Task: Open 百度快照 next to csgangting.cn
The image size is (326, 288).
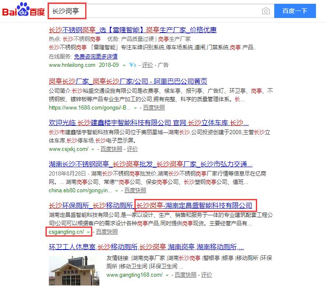Action: (x=107, y=232)
